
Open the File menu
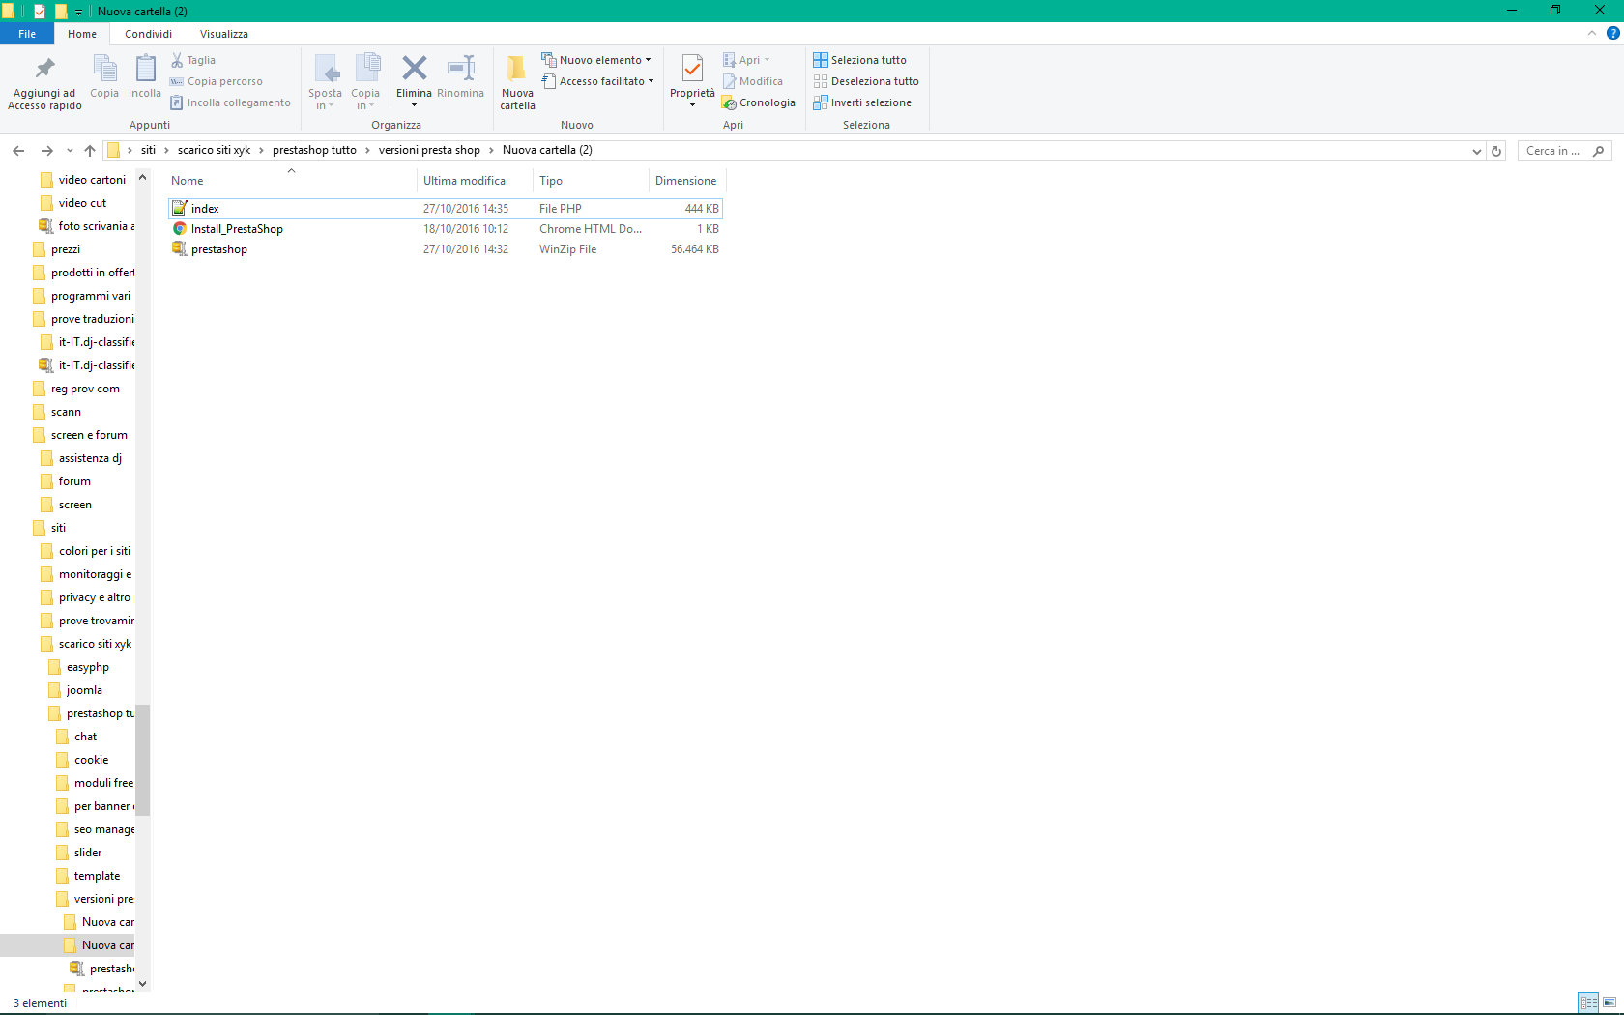[x=27, y=34]
